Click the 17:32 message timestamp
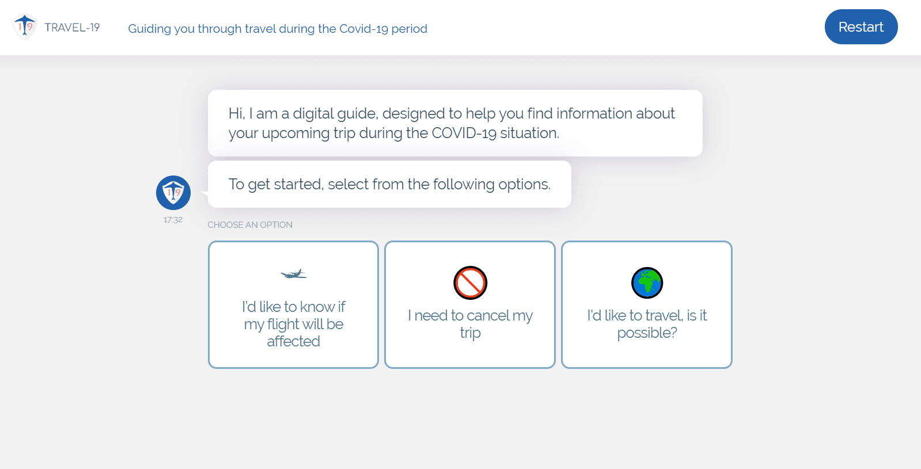Viewport: 921px width, 469px height. (x=173, y=220)
